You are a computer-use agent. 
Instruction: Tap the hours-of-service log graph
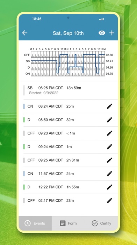(68, 64)
